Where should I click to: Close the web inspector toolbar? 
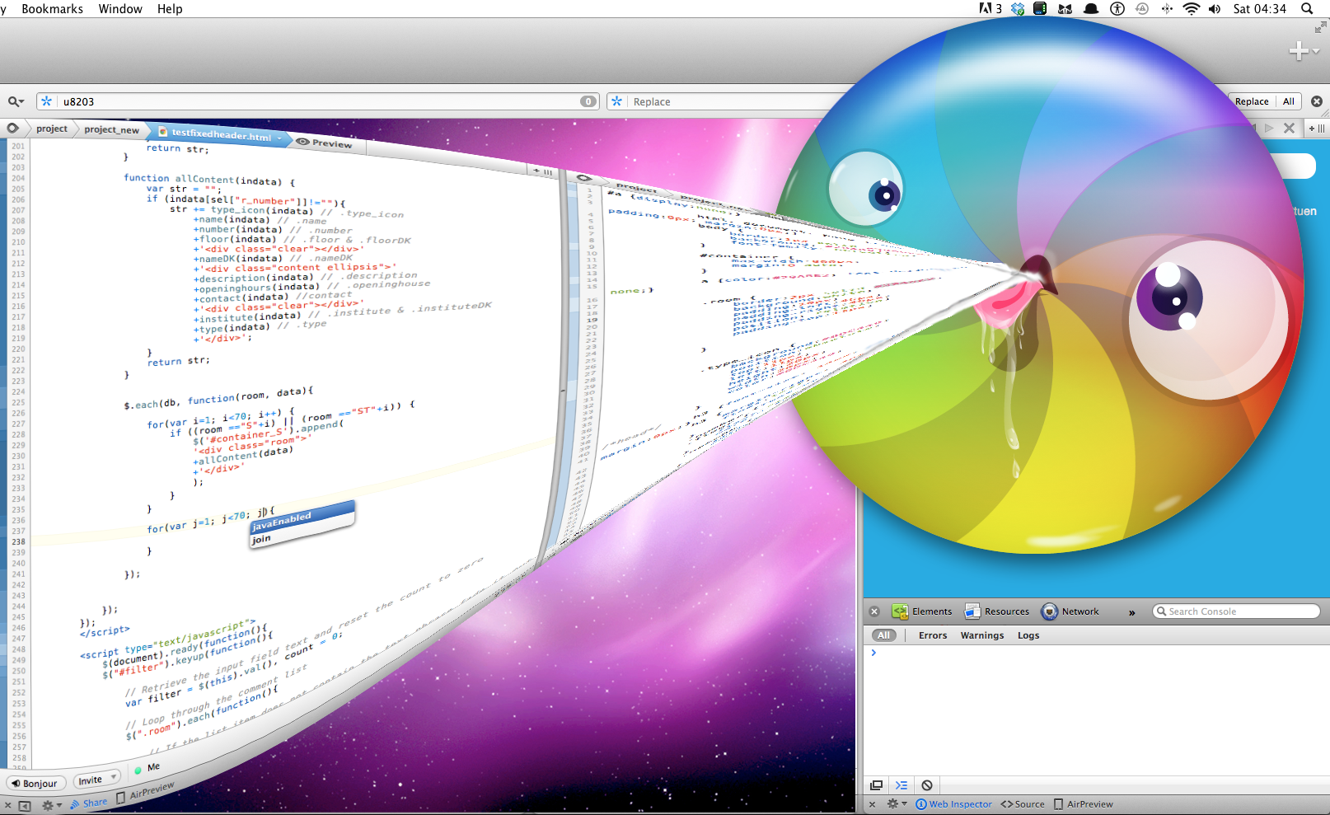pyautogui.click(x=874, y=611)
